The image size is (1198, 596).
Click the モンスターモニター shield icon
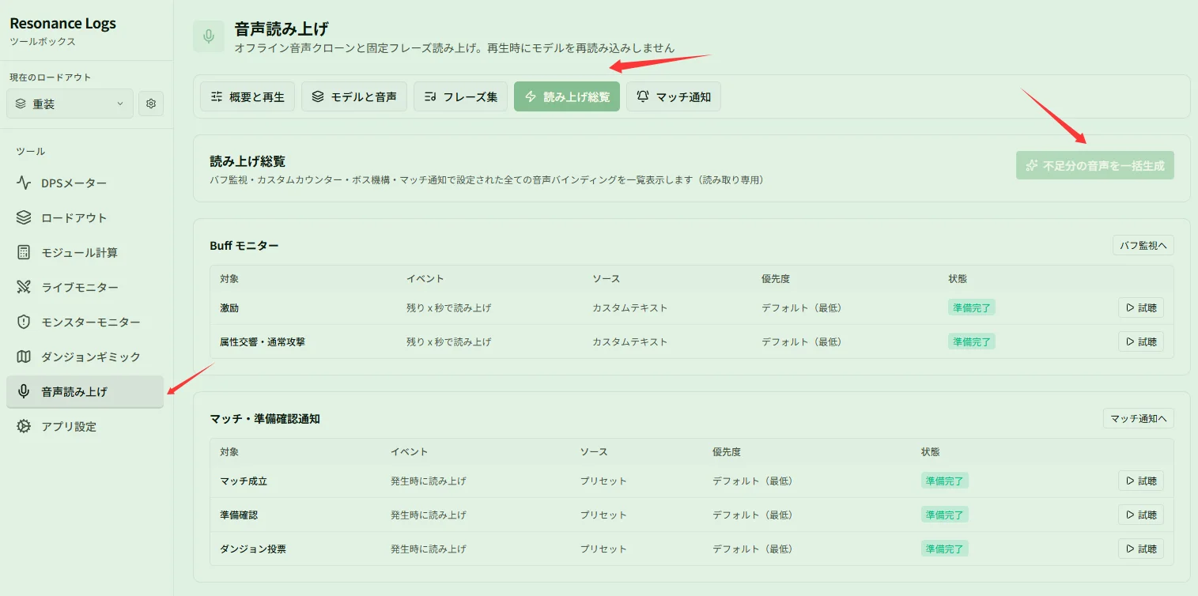[x=24, y=323]
